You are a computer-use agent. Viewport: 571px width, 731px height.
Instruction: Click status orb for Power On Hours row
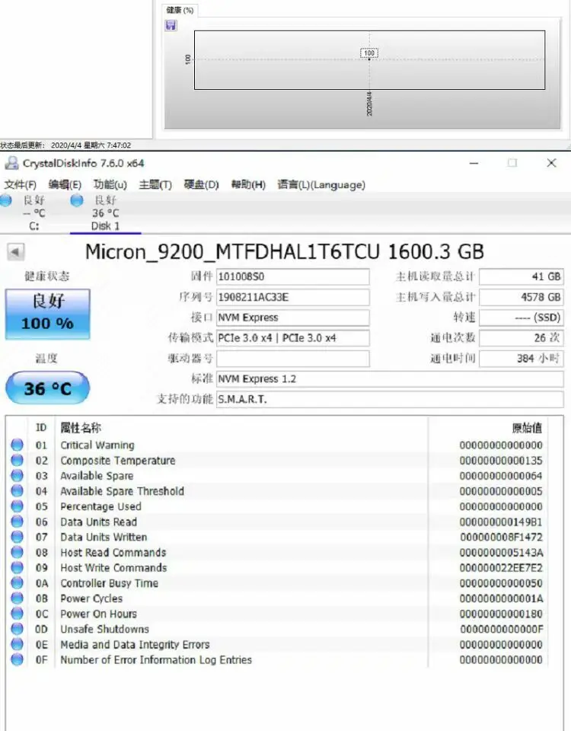(18, 614)
